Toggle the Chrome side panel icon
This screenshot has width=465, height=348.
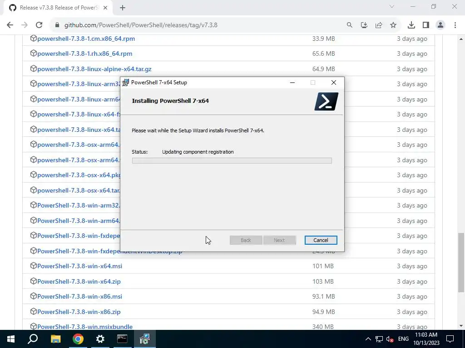[x=426, y=25]
